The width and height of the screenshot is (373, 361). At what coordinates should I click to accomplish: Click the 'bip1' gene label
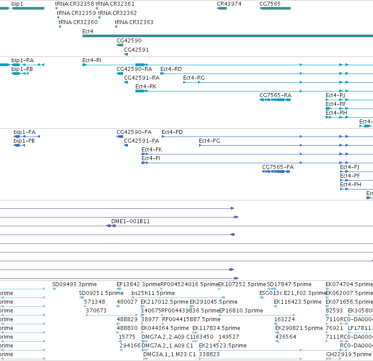tap(17, 4)
